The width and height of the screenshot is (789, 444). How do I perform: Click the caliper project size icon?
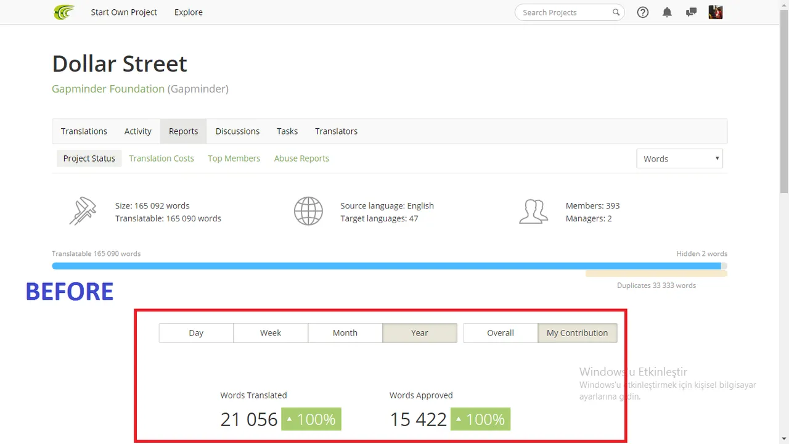click(83, 212)
